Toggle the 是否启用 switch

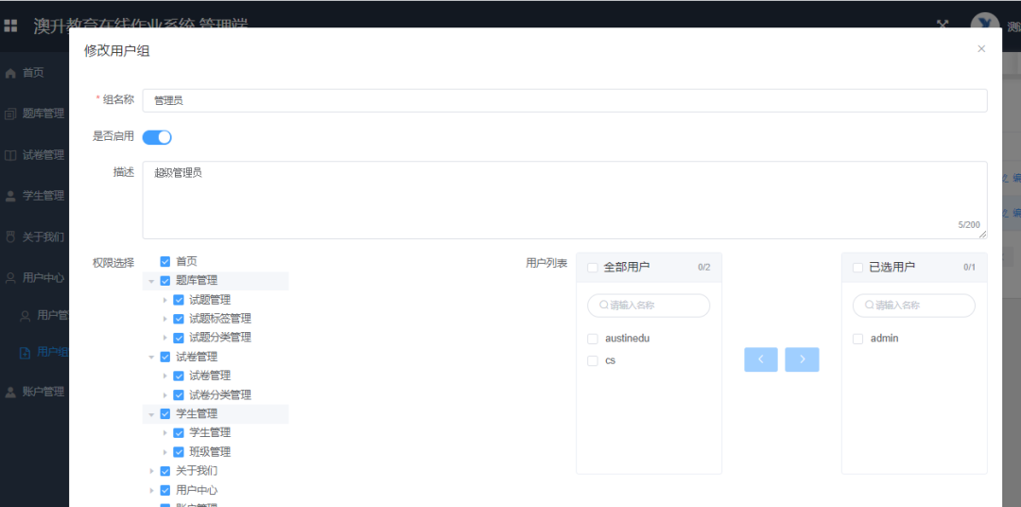tap(157, 137)
